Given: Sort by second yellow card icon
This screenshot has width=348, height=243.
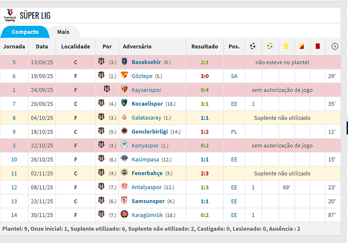Looking at the screenshot, I should click(x=302, y=46).
